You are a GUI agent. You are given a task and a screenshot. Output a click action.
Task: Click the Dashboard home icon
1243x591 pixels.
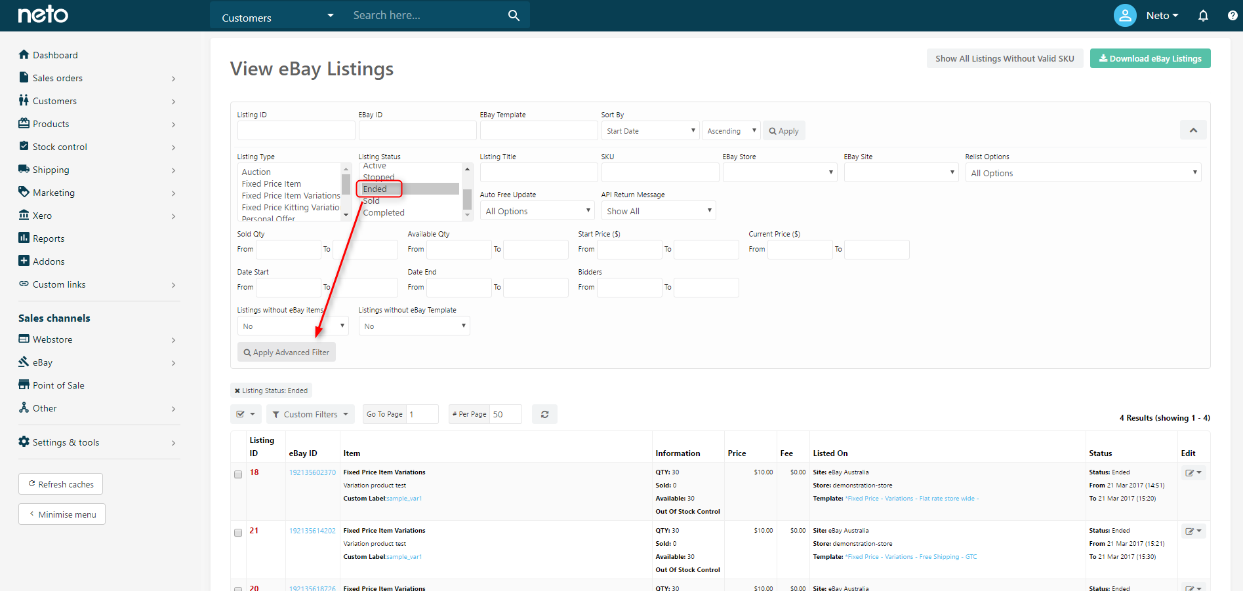pyautogui.click(x=24, y=54)
